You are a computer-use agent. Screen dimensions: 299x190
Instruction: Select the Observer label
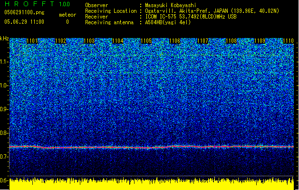pos(96,5)
